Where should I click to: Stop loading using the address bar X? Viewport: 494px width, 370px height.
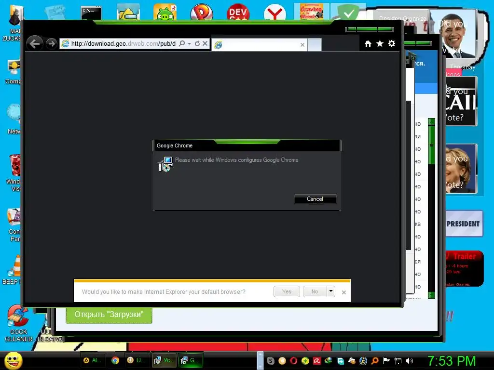[x=205, y=43]
